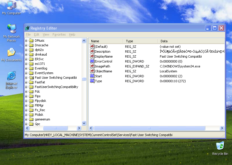Click the Registry Editor title bar icon
The height and width of the screenshot is (165, 232).
pyautogui.click(x=27, y=28)
